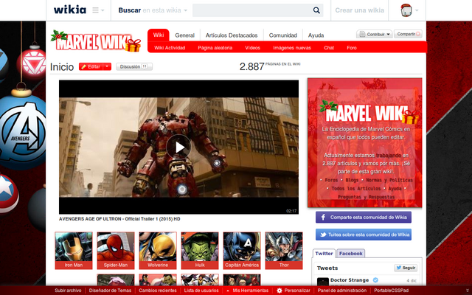Open the 'Crear una wikia' link
472x295 pixels.
pos(359,10)
